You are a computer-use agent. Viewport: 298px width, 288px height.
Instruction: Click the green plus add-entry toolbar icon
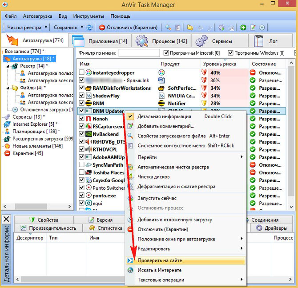[243, 28]
